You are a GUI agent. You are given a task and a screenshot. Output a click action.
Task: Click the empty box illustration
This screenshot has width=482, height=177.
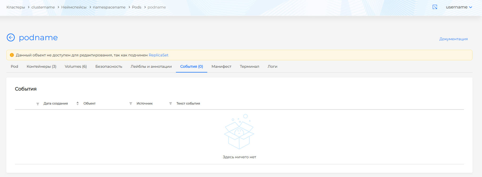(x=239, y=132)
